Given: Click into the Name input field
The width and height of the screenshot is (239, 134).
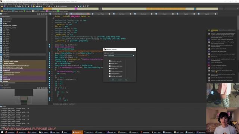Looking at the screenshot, I should [120, 55].
